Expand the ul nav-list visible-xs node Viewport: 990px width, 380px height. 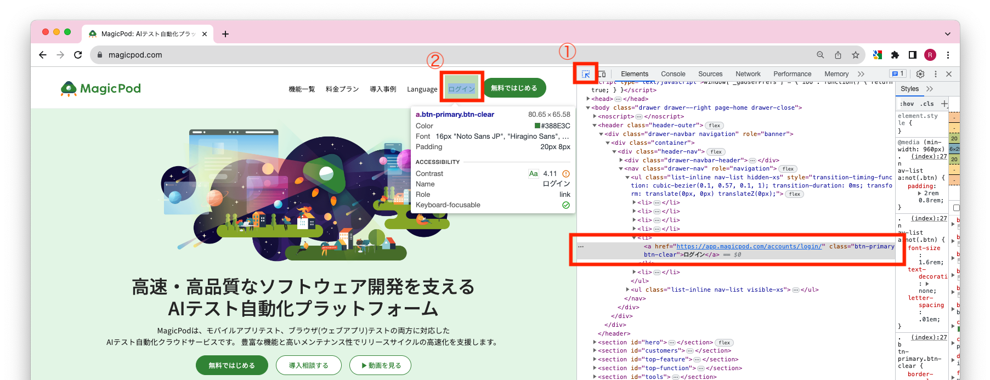point(628,290)
